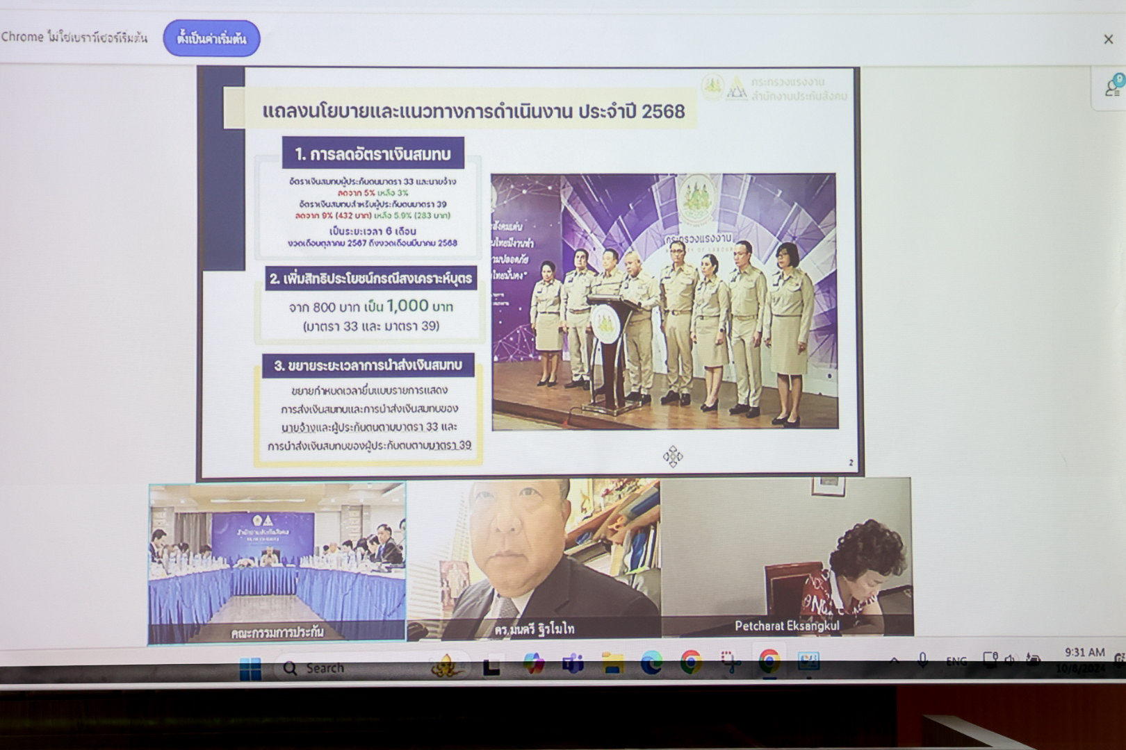Switch to the active Chrome window in taskbar

click(x=769, y=662)
